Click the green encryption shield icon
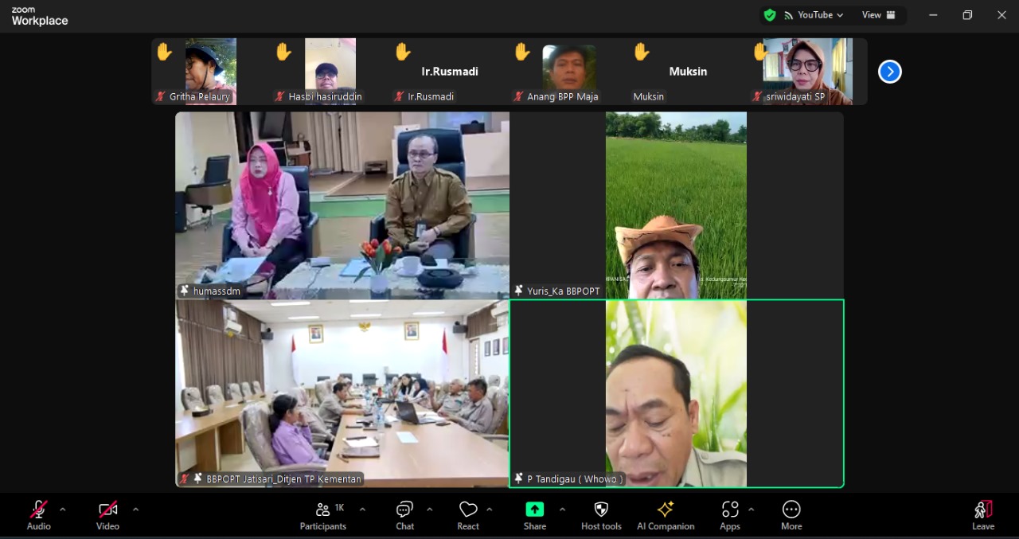 point(770,15)
